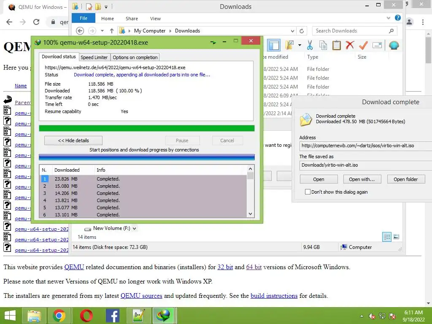
Task: Open Google Chrome from the taskbar
Action: tap(59, 316)
